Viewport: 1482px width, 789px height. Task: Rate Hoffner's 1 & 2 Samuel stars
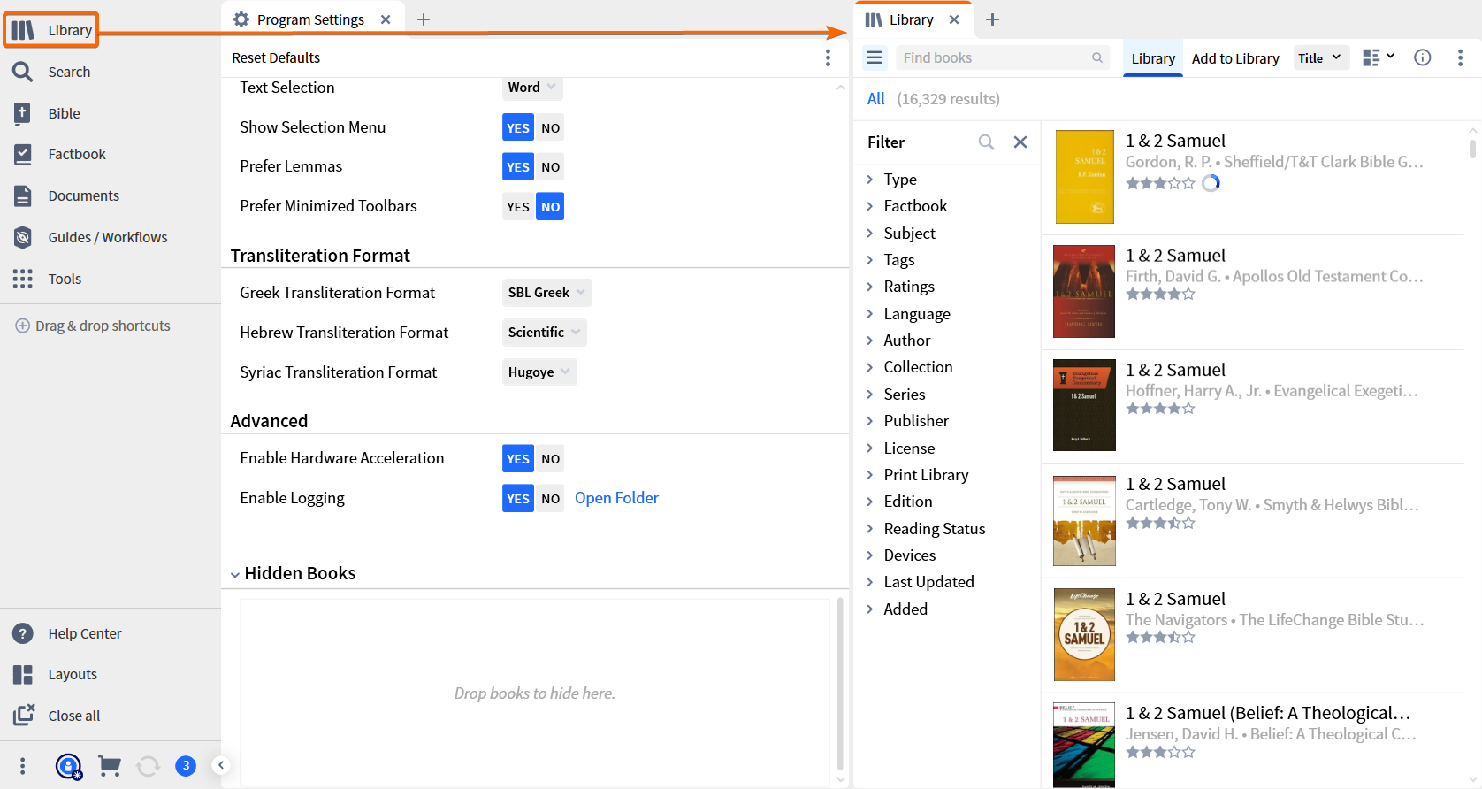pos(1160,409)
